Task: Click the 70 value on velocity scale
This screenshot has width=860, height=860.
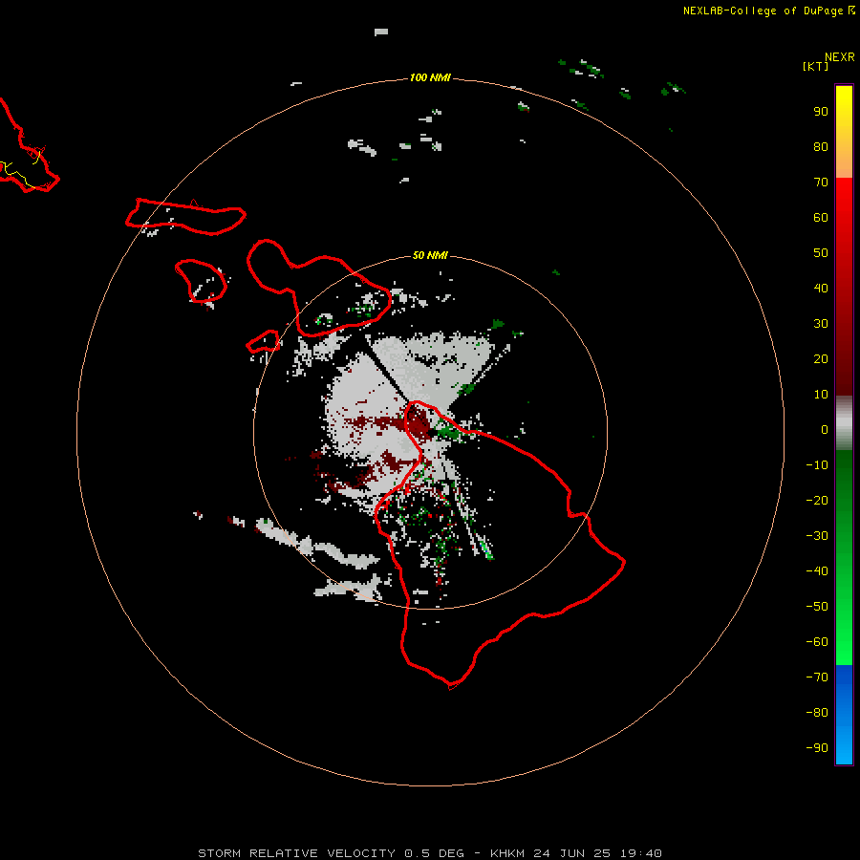Action: point(821,183)
